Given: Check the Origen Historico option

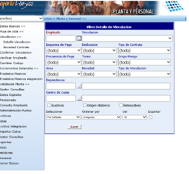Looking at the screenshot, I should [85, 105].
